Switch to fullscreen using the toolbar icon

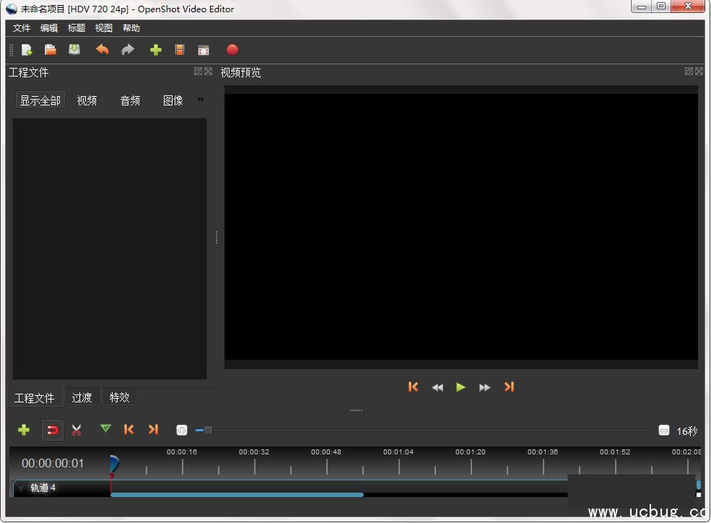pyautogui.click(x=204, y=50)
